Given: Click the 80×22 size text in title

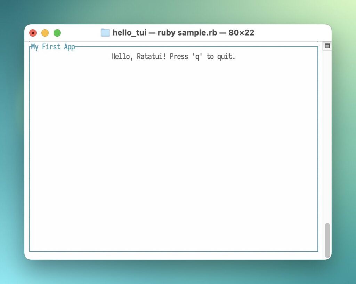Looking at the screenshot, I should [241, 32].
